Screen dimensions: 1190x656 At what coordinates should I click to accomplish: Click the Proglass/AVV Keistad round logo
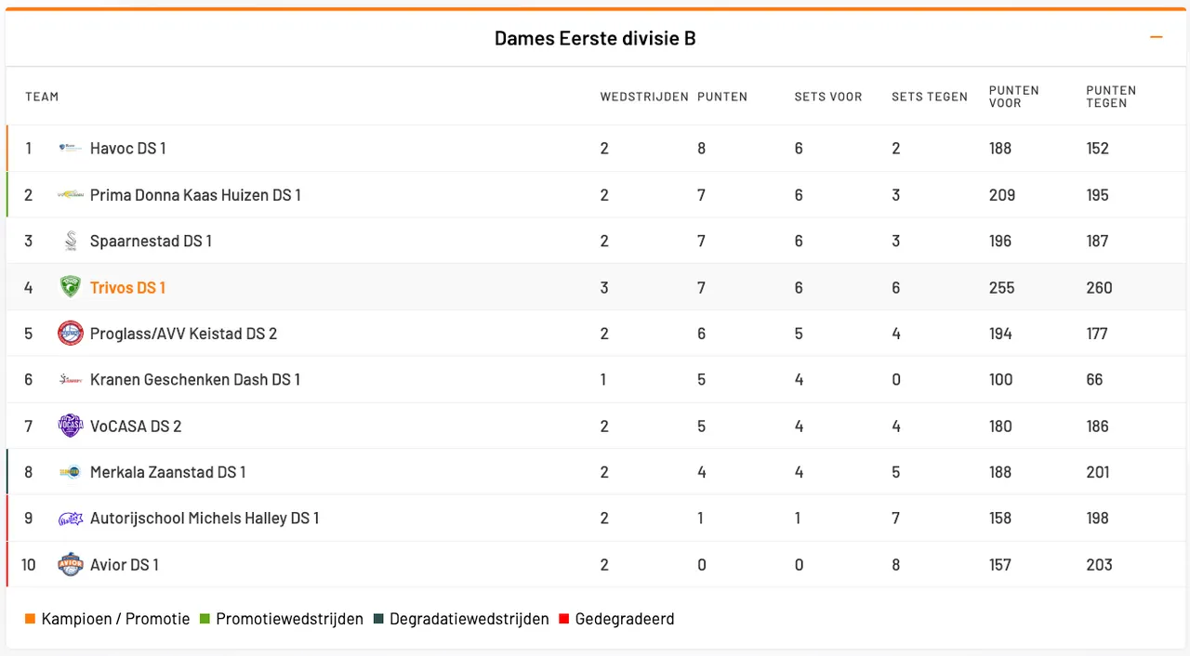click(x=71, y=334)
